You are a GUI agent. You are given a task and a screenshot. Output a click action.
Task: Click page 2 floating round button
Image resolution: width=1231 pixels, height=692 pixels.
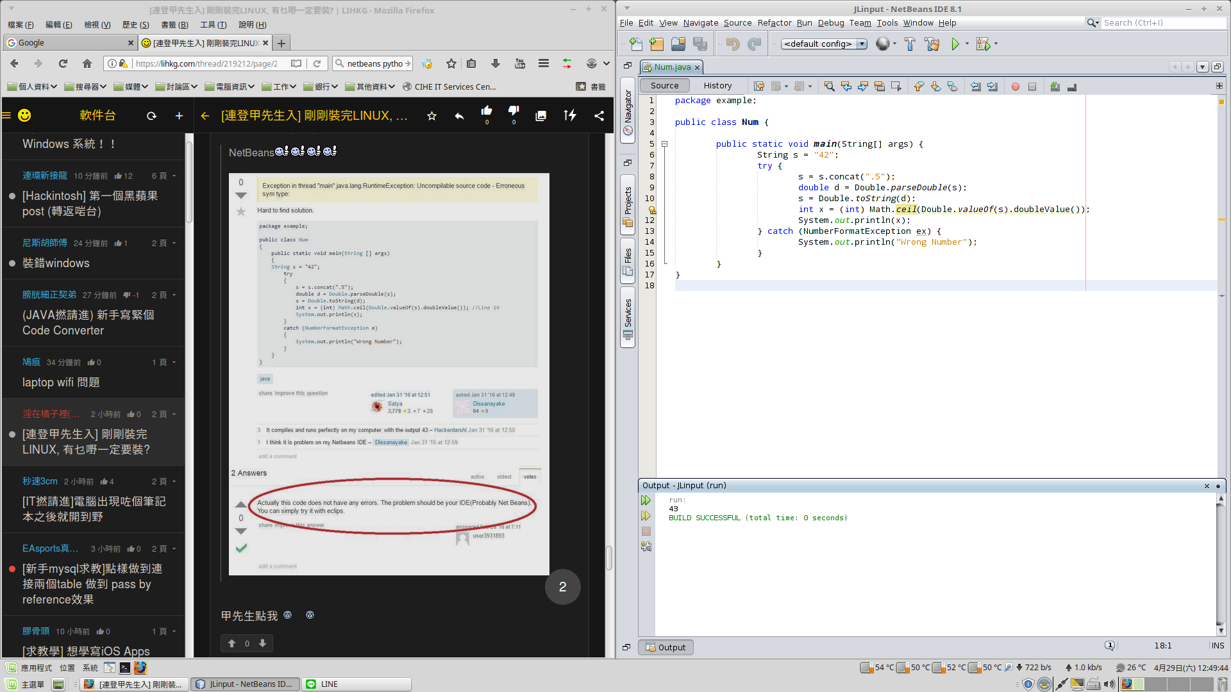click(562, 587)
